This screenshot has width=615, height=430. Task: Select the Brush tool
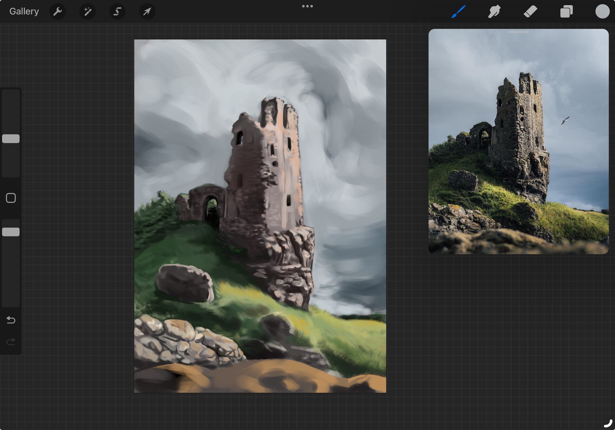[x=458, y=11]
